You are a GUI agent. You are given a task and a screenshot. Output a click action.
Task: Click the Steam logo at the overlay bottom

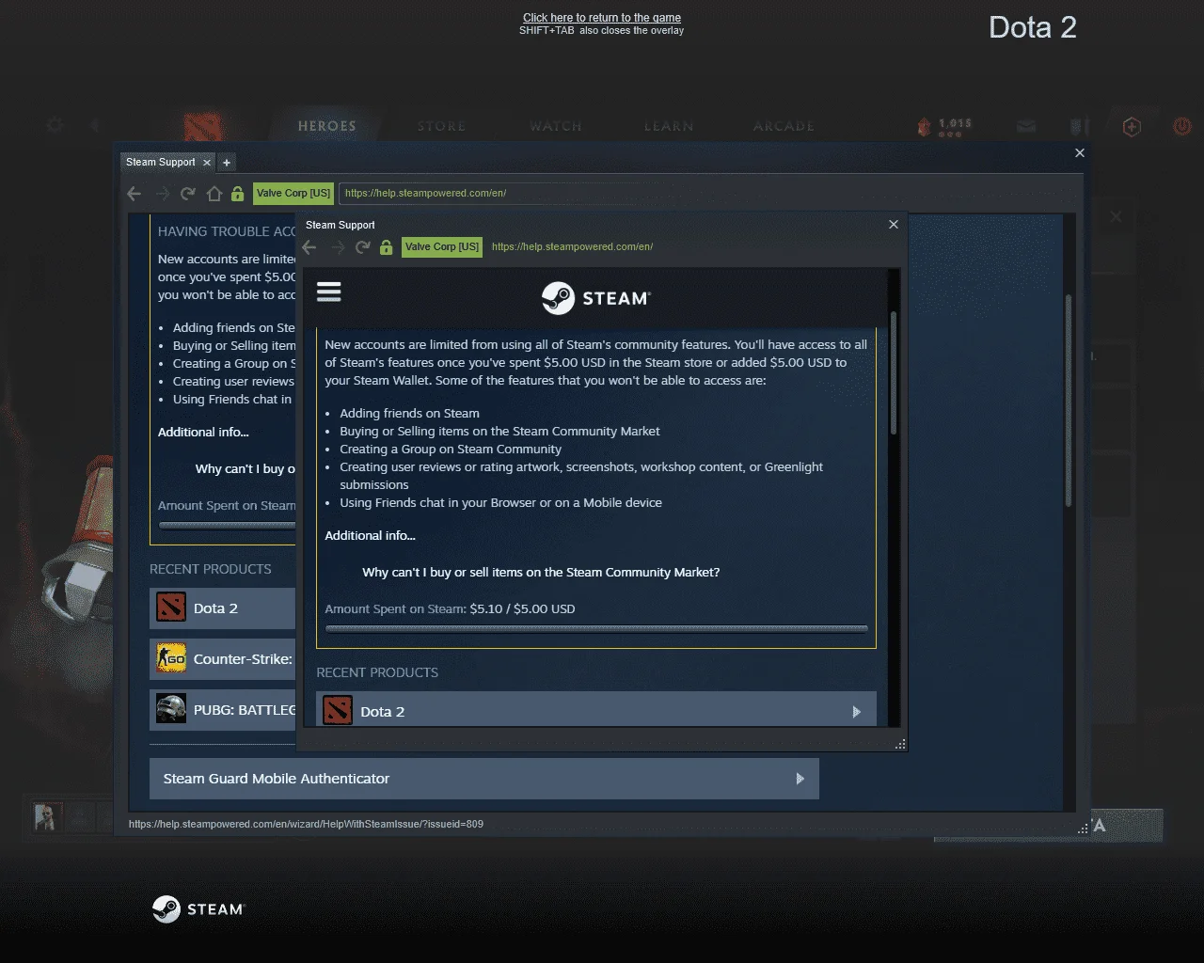pyautogui.click(x=198, y=909)
